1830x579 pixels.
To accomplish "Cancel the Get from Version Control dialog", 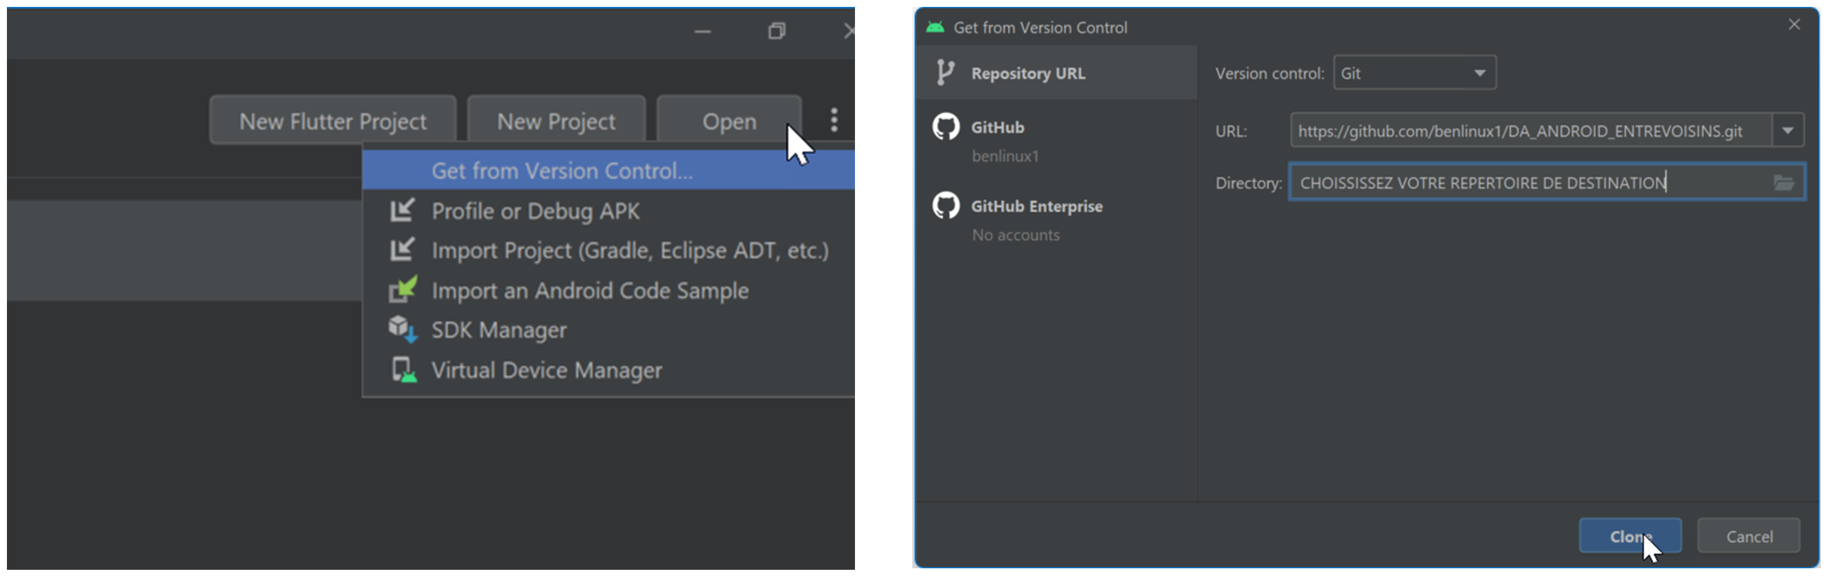I will click(x=1748, y=535).
